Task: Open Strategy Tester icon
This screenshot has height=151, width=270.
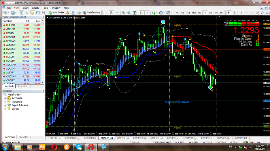Action: 43,13
